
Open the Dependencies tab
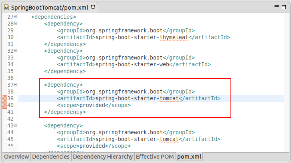(51, 157)
